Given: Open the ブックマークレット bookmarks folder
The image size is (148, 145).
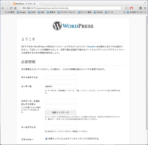Looking at the screenshot, I should (x=67, y=12).
